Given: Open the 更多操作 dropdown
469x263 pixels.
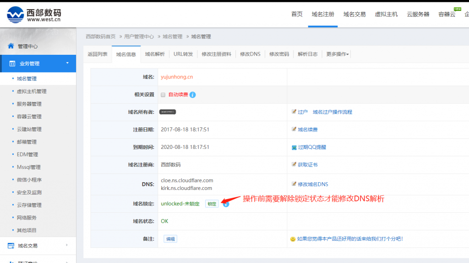Looking at the screenshot, I should pos(337,54).
